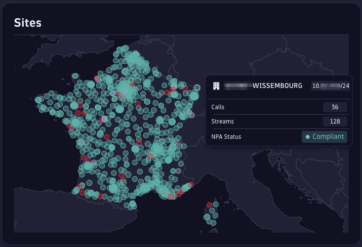Click the isolated marker on the Cherbourg peninsula

pos(75,76)
